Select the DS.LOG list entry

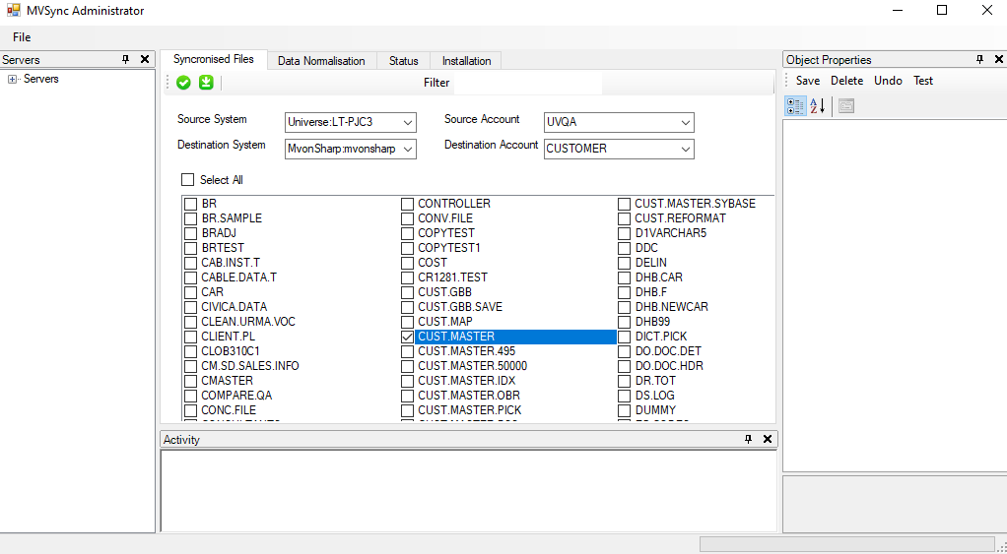(x=654, y=396)
